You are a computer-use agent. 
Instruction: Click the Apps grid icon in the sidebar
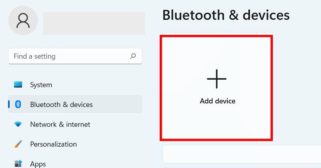18,164
